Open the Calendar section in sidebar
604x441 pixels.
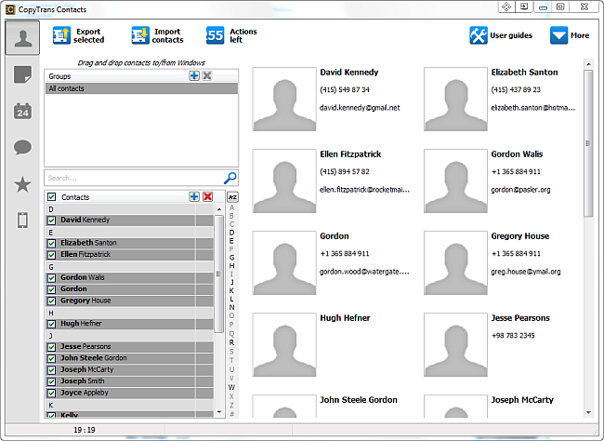22,111
